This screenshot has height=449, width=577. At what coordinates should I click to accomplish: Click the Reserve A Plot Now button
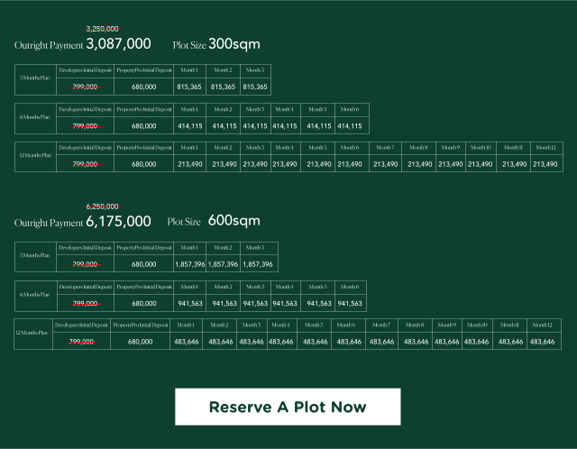[x=288, y=407]
